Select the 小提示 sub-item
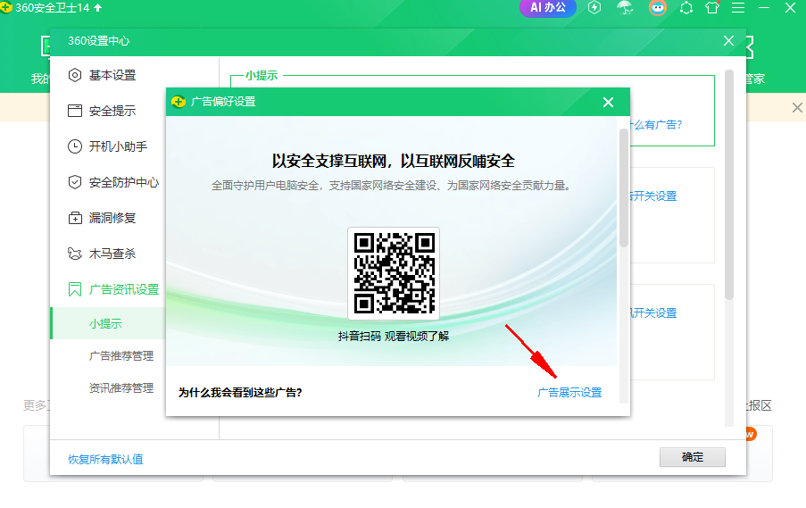 click(x=108, y=323)
